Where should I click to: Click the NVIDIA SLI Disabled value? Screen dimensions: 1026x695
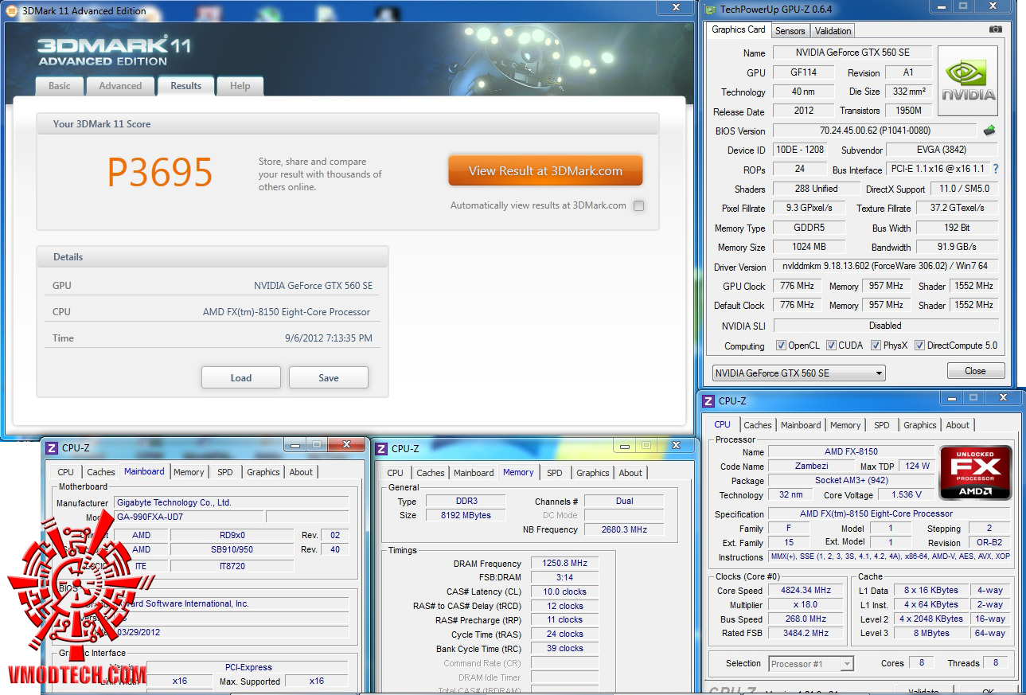(x=886, y=326)
